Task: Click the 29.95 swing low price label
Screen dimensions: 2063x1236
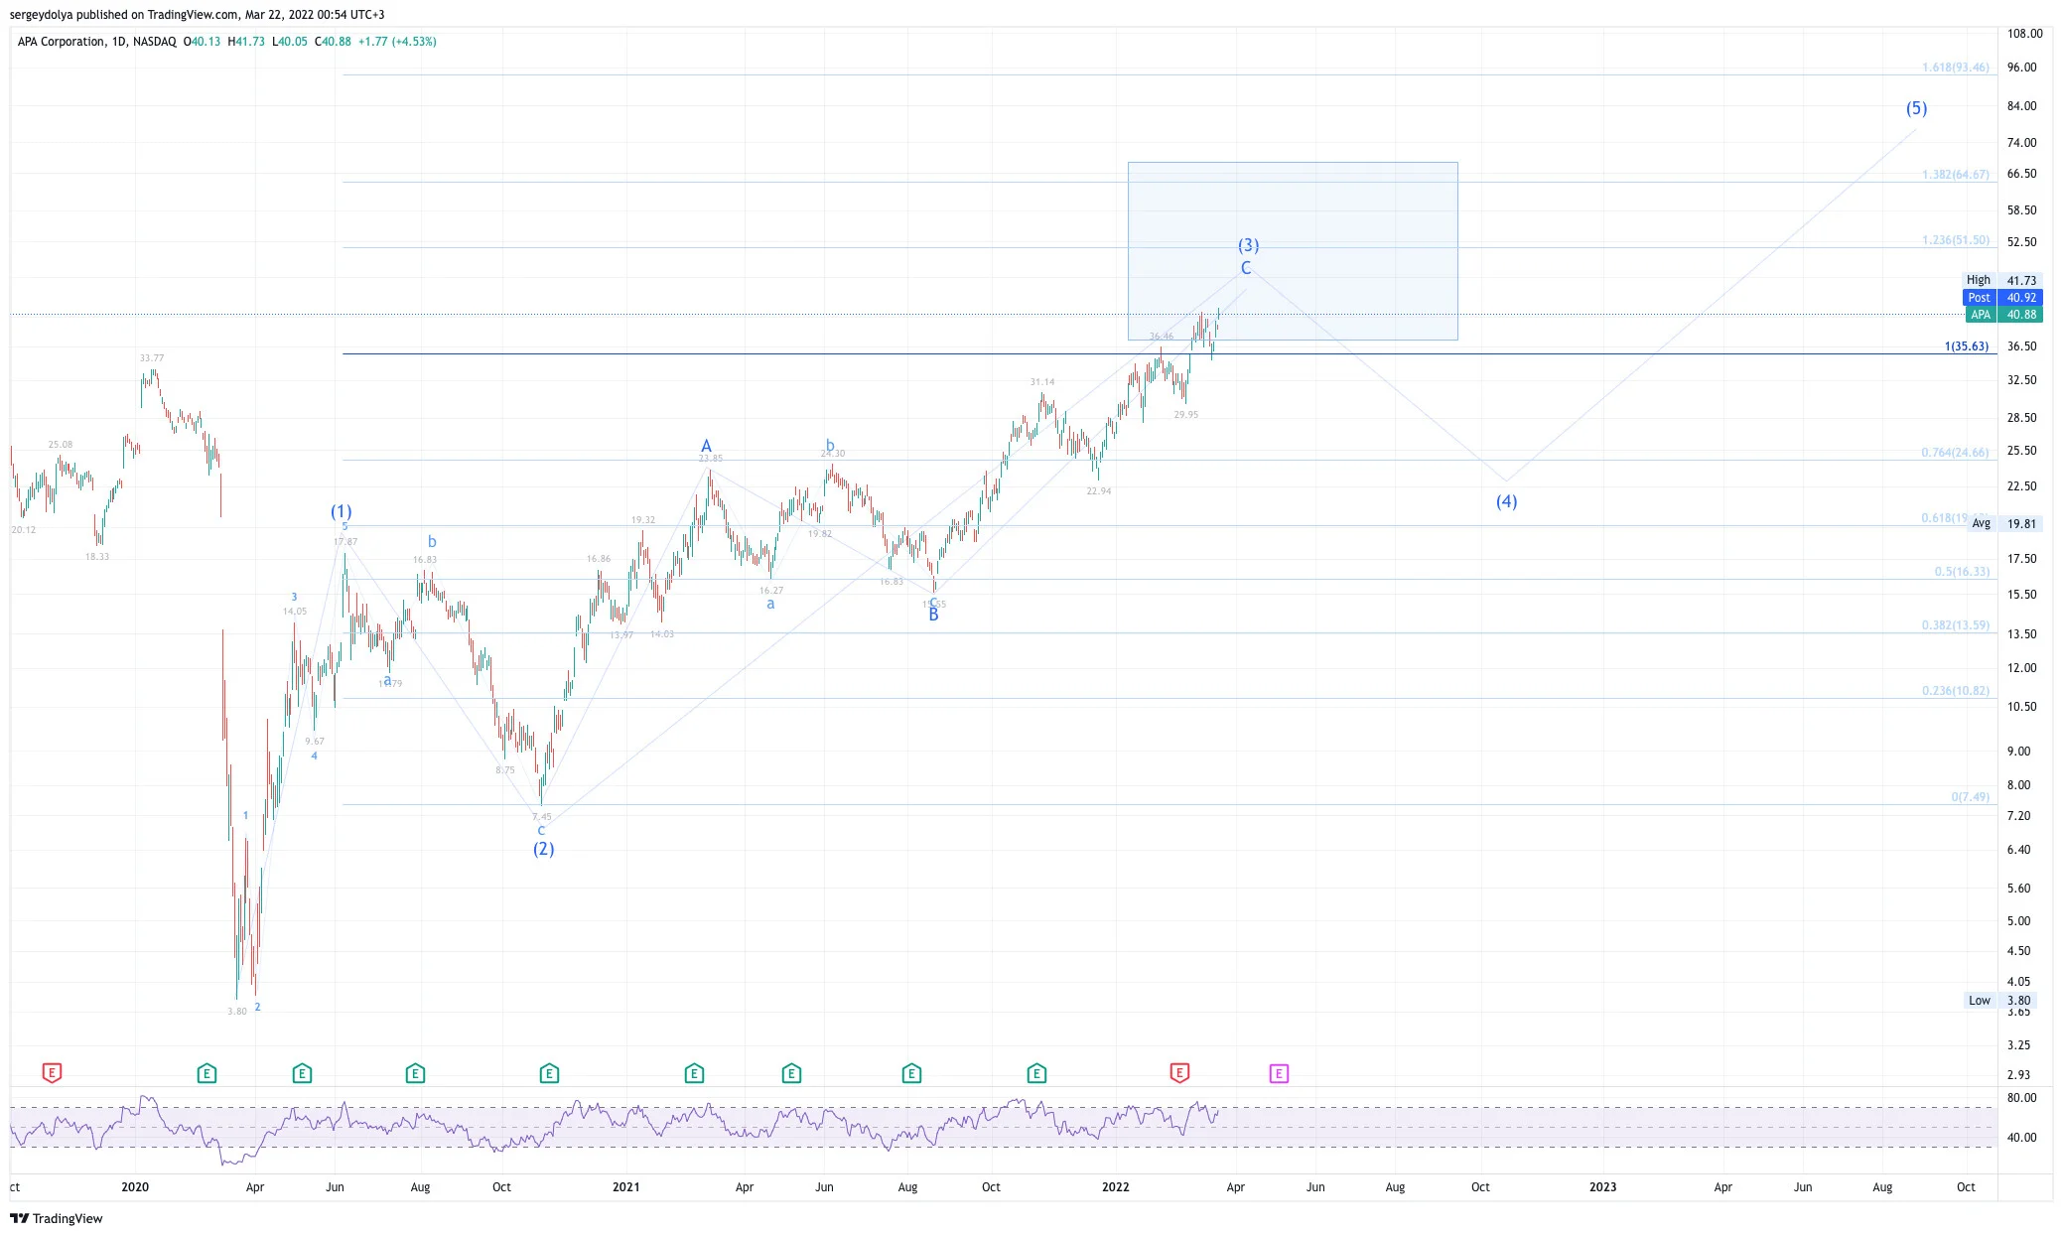Action: 1185,415
